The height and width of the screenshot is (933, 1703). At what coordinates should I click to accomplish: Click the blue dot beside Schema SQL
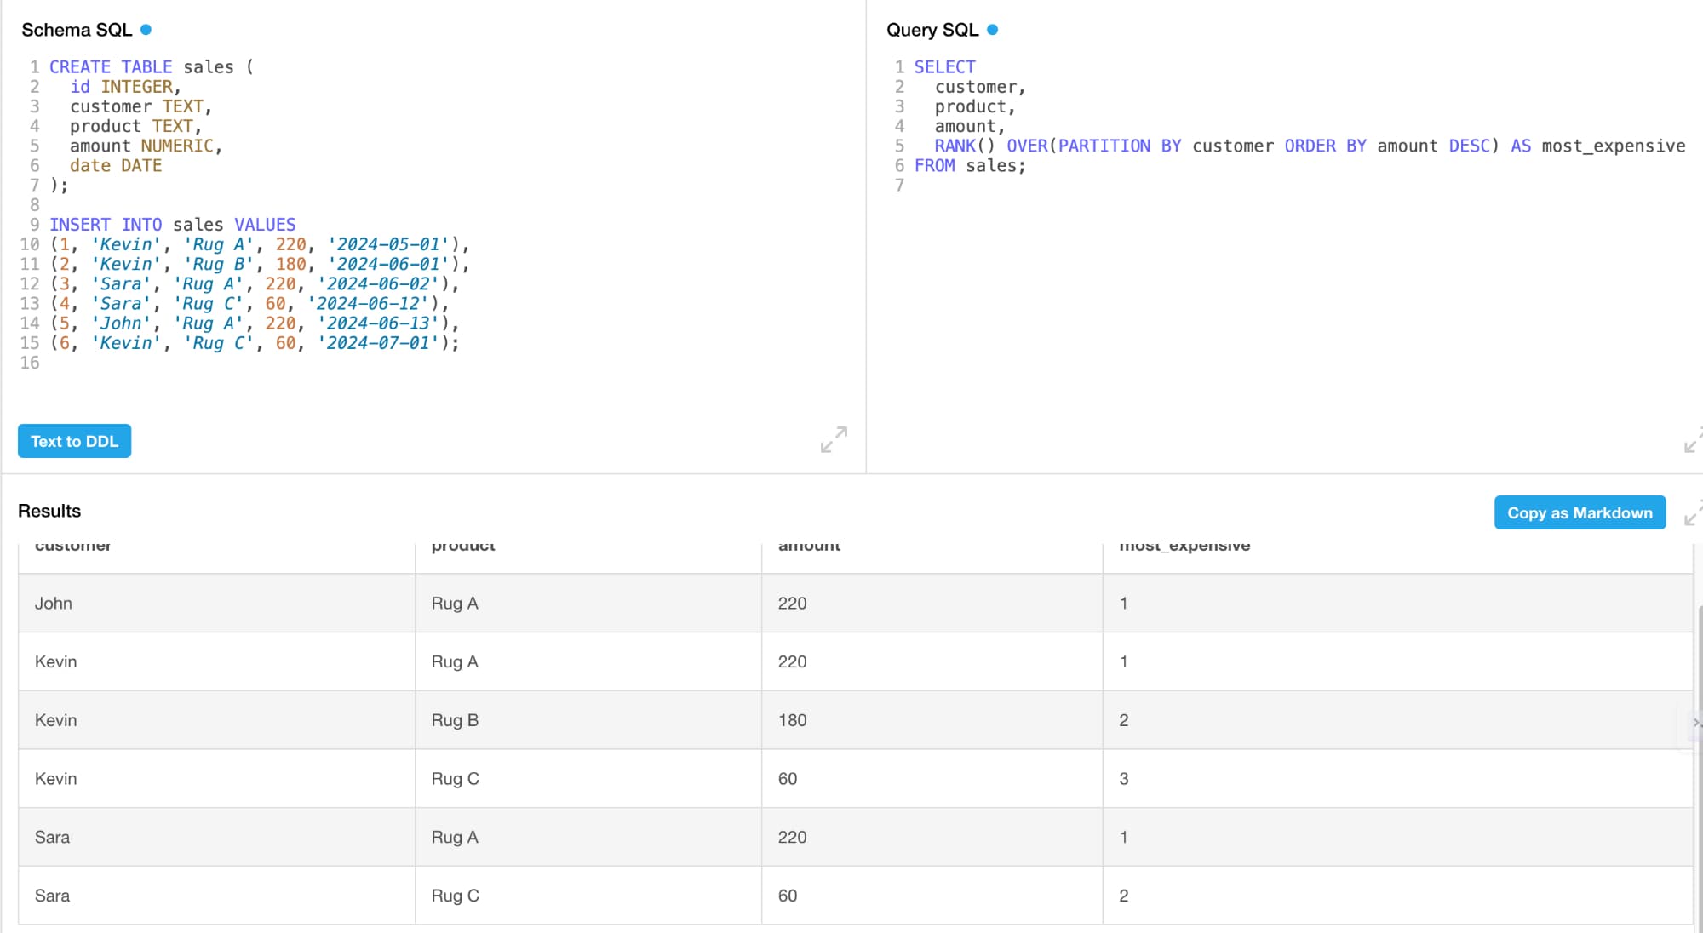click(x=146, y=30)
